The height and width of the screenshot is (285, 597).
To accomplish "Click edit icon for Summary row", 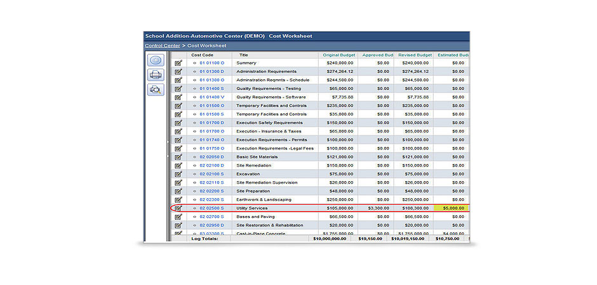I will click(178, 63).
